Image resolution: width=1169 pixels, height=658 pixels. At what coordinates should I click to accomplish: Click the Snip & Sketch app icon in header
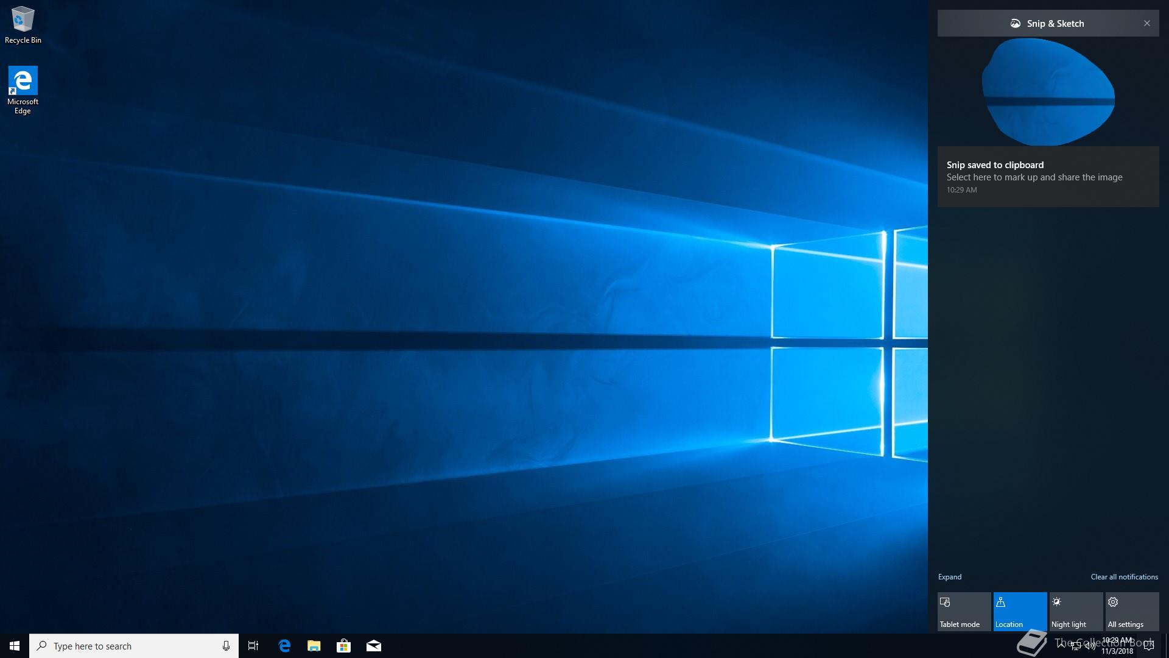pyautogui.click(x=1016, y=23)
